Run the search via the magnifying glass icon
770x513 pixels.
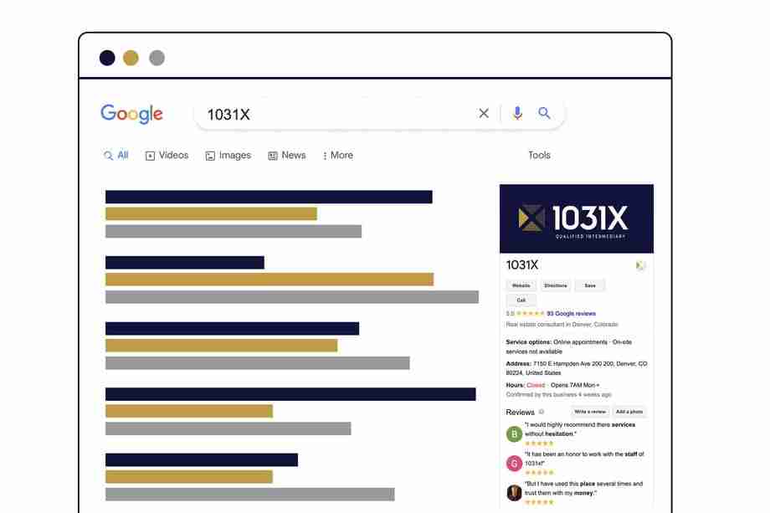[x=545, y=113]
